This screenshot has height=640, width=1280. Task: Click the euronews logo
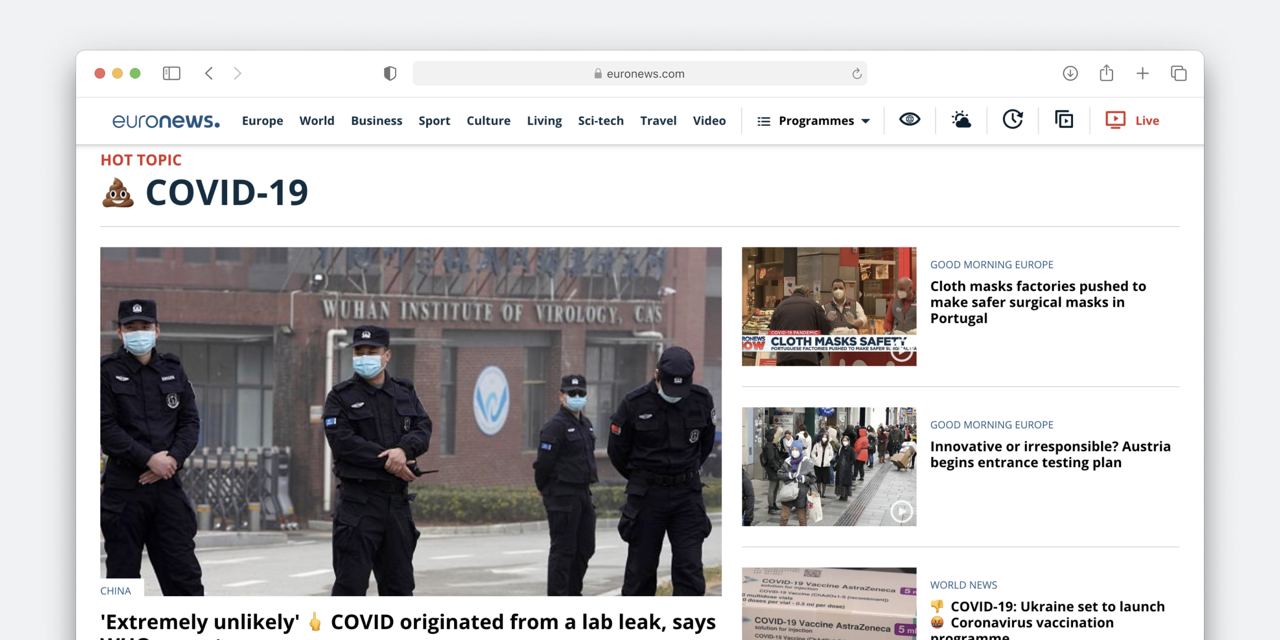tap(165, 121)
